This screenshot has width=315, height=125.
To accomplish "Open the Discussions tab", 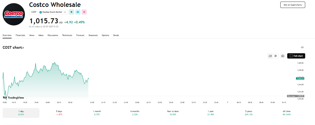I will click(x=53, y=35).
